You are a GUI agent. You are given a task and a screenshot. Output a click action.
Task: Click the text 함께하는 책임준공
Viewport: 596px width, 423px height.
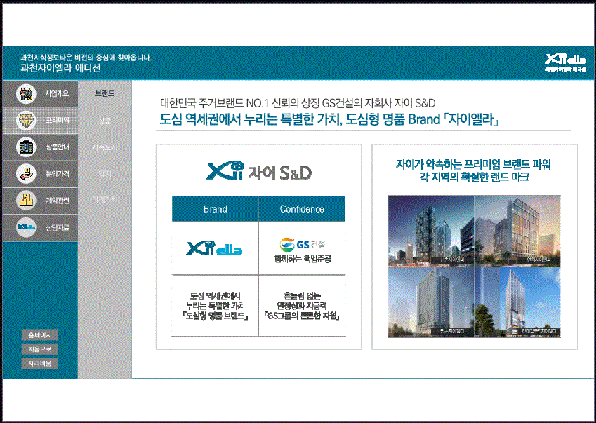tap(303, 259)
